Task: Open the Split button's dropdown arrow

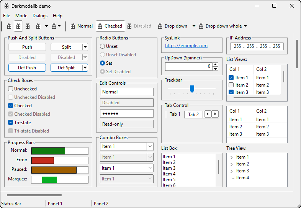Action: pyautogui.click(x=85, y=47)
